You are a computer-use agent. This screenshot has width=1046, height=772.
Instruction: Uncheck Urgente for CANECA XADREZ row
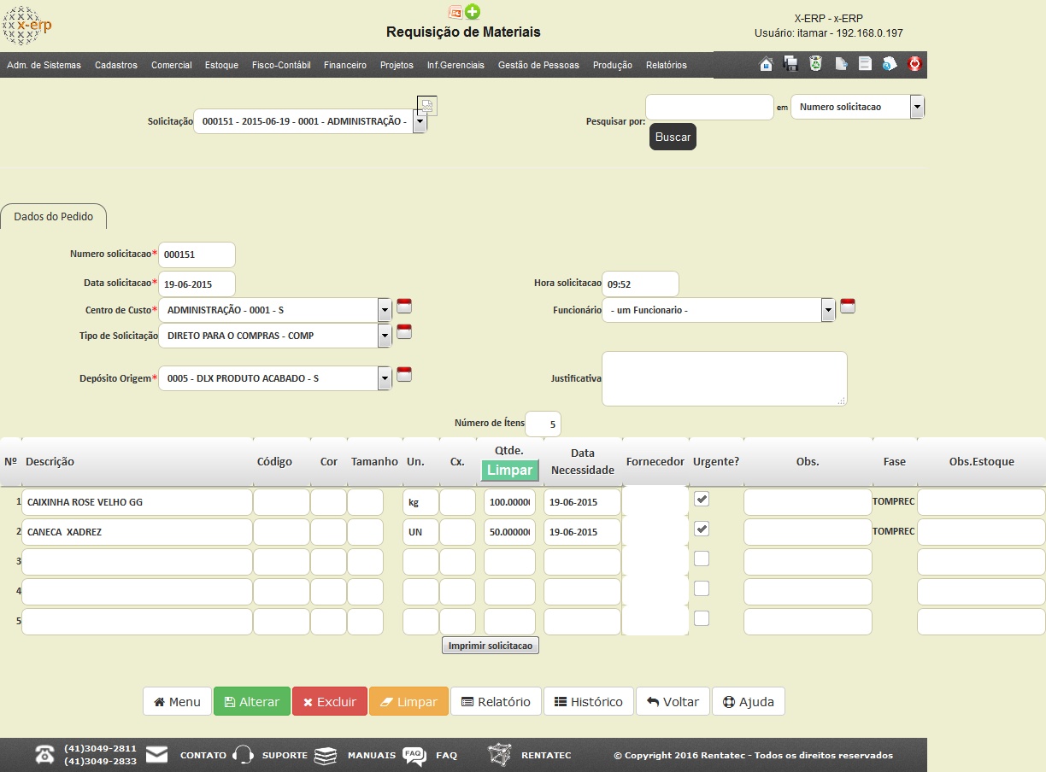point(702,529)
